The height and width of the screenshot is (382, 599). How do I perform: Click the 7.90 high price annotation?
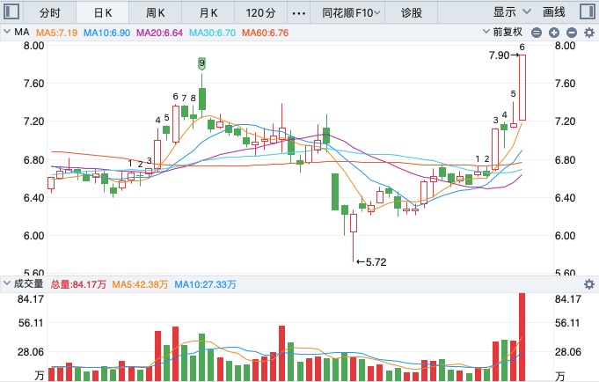click(503, 55)
